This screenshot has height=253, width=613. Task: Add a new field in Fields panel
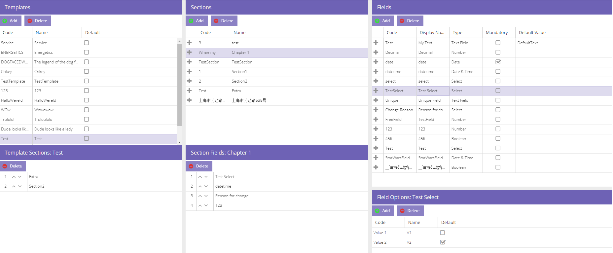tap(383, 21)
